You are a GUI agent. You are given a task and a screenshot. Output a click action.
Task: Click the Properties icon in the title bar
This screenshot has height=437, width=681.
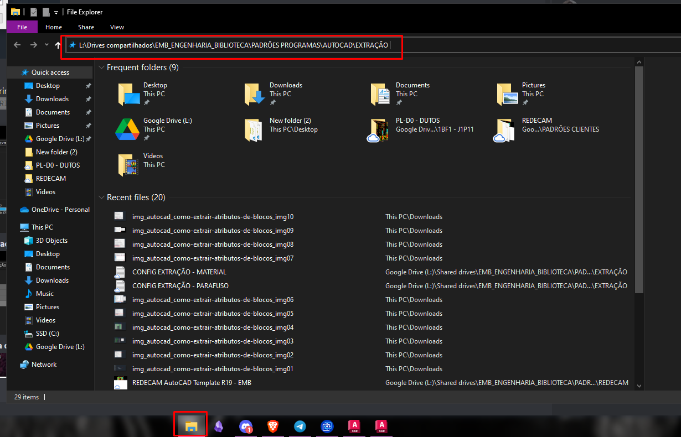pos(34,12)
